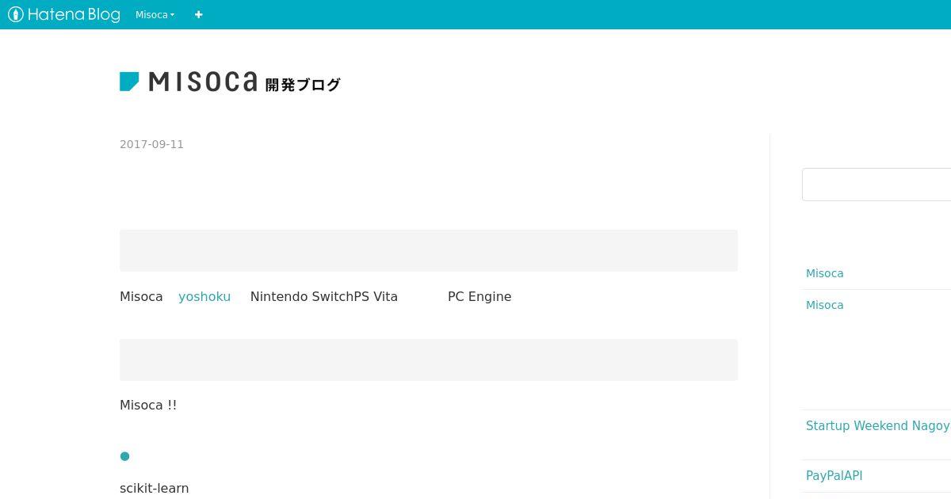Screen dimensions: 951x499
Task: Click the first gray heading bar
Action: tap(429, 250)
